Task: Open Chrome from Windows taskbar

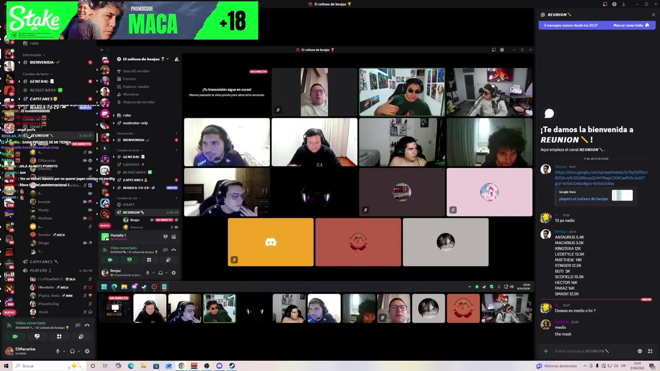Action: (x=181, y=366)
